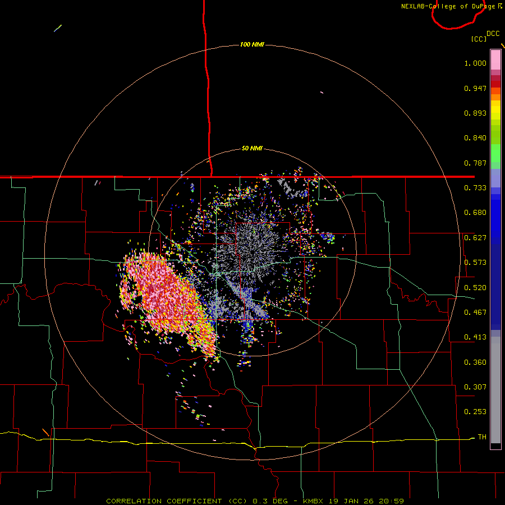The height and width of the screenshot is (505, 505).
Task: Click the 50 NMI range ring label
Action: [x=252, y=149]
